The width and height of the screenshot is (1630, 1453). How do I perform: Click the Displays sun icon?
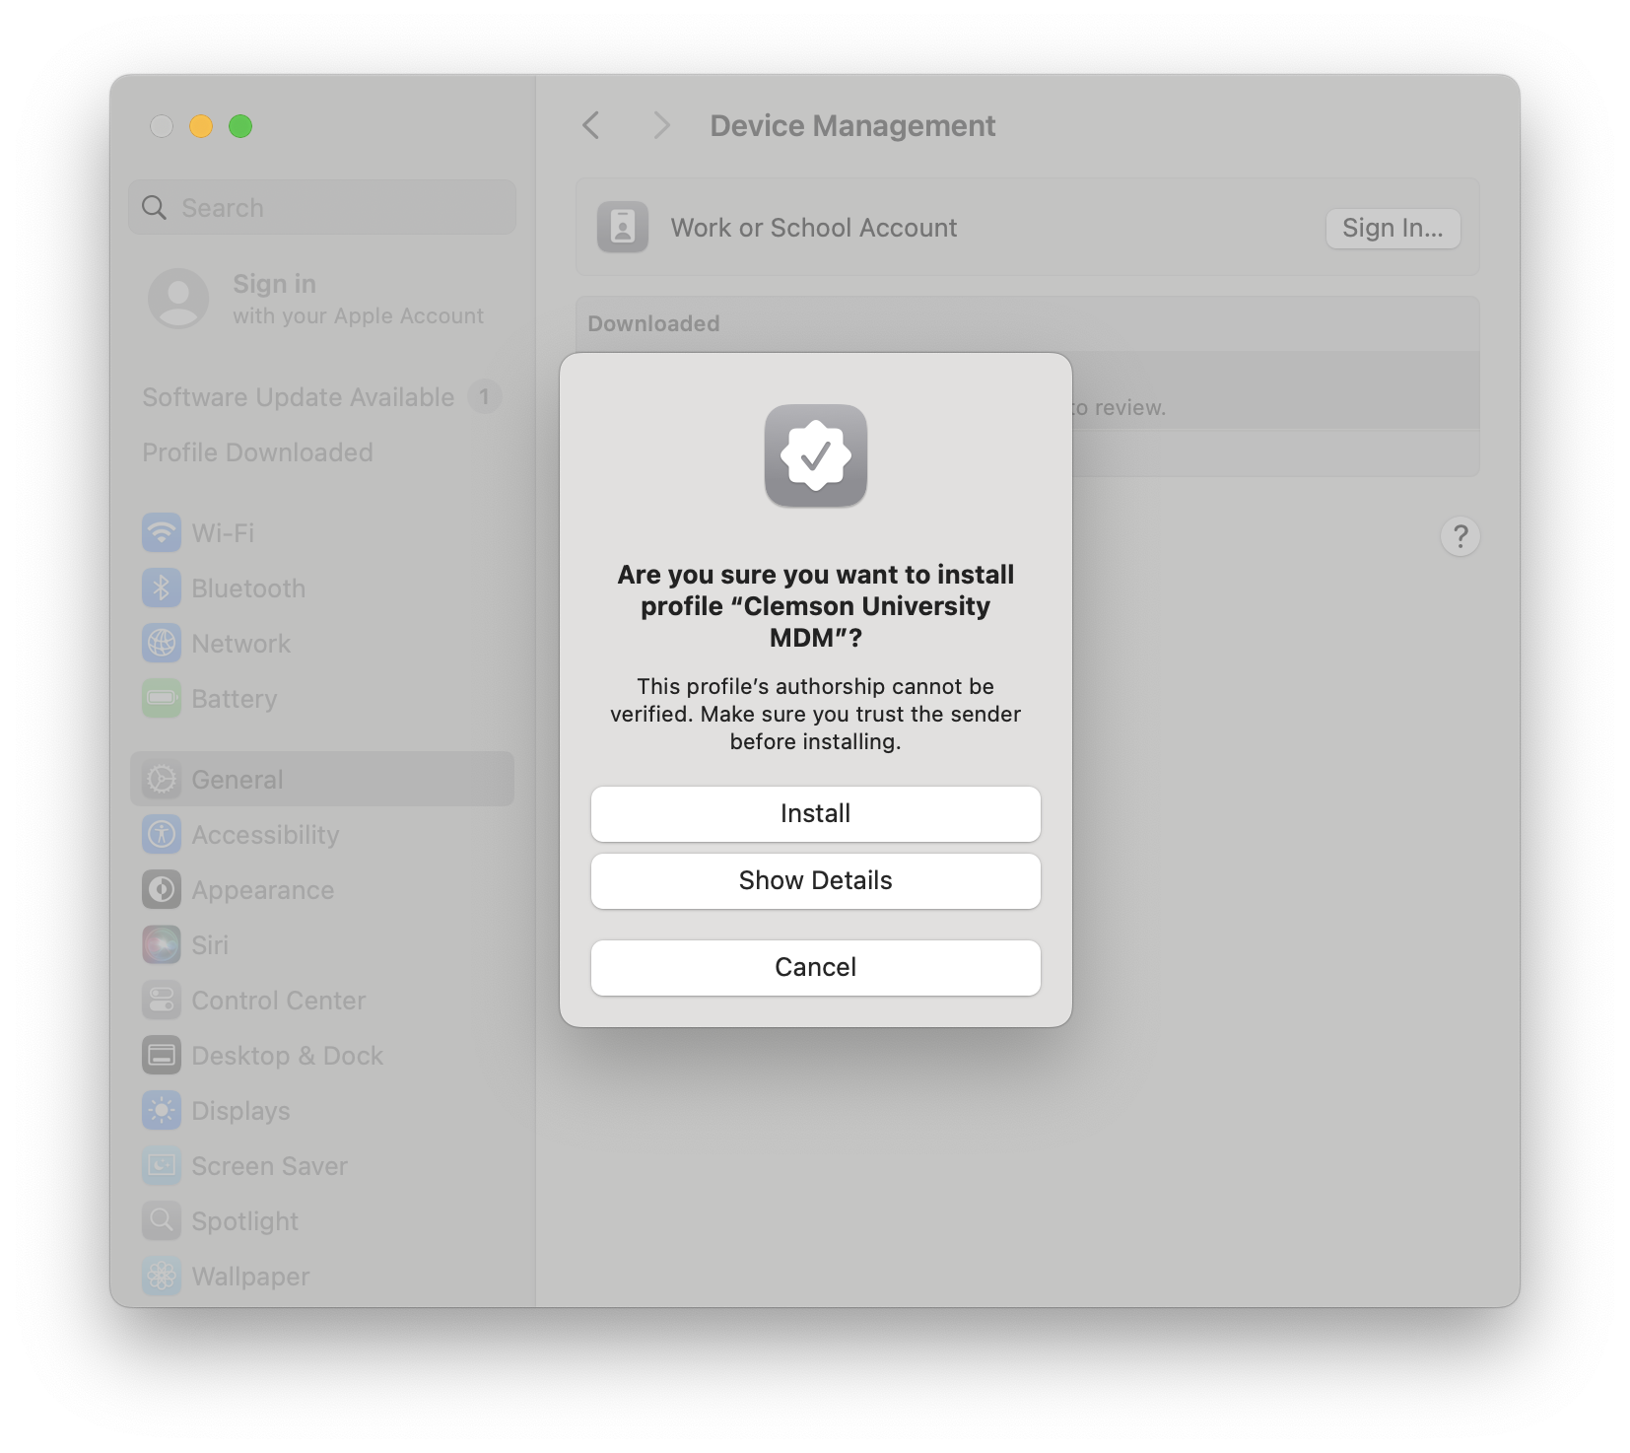[x=162, y=1111]
